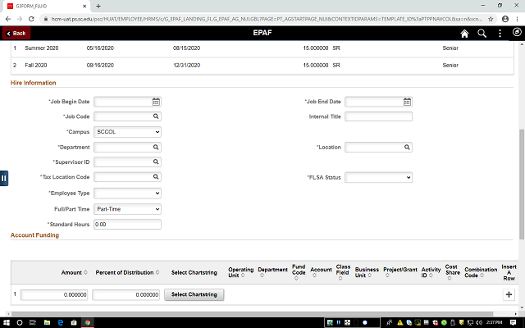525x328 pixels.
Task: Click the taskbar clock showing 2:37 PM
Action: coord(494,322)
